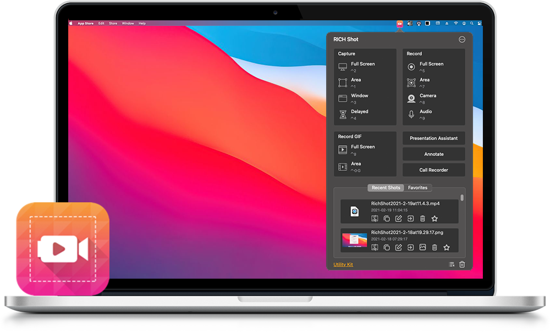
Task: Edit the RichShot png screenshot
Action: pyautogui.click(x=398, y=247)
